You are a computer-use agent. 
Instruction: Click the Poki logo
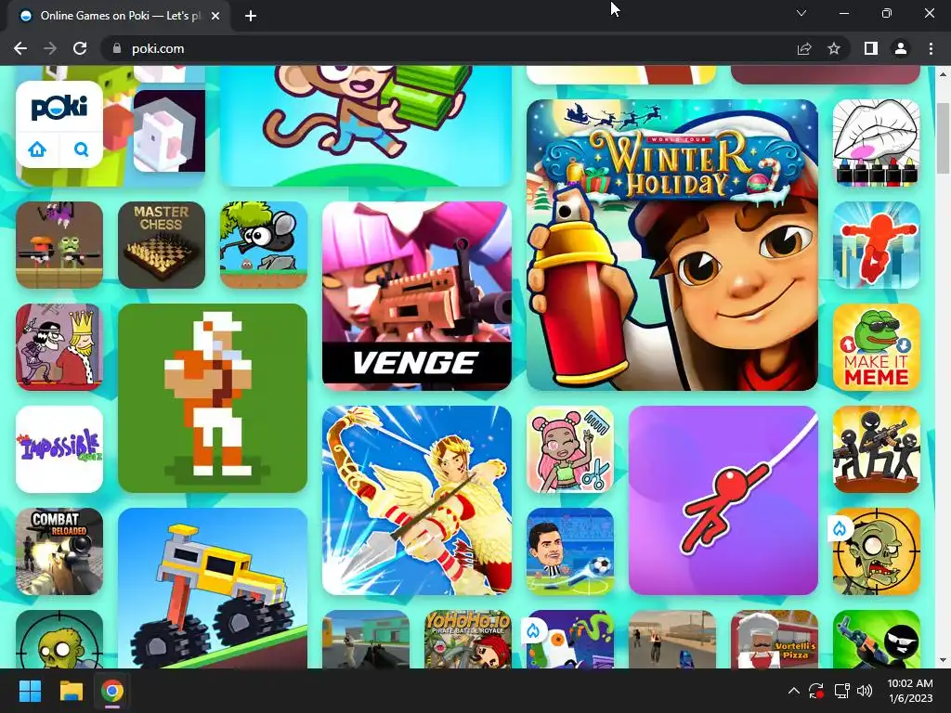tap(59, 108)
